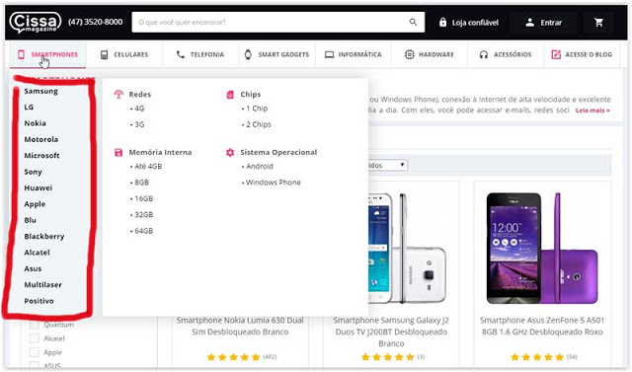Image resolution: width=632 pixels, height=372 pixels.
Task: Click the Sistema Operacional gear icon
Action: (230, 152)
